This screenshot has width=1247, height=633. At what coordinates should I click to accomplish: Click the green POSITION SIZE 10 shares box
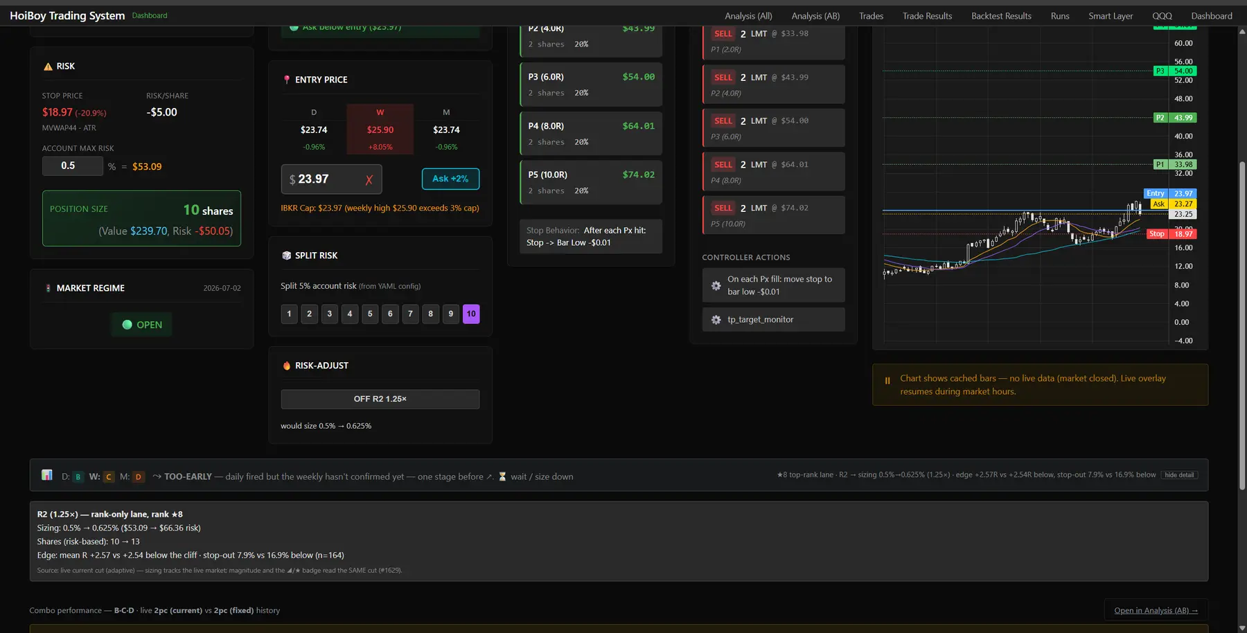[141, 219]
